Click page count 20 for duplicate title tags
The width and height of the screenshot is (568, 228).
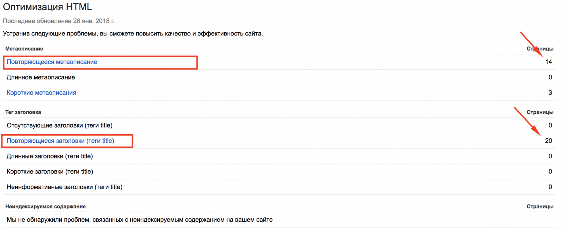(548, 141)
